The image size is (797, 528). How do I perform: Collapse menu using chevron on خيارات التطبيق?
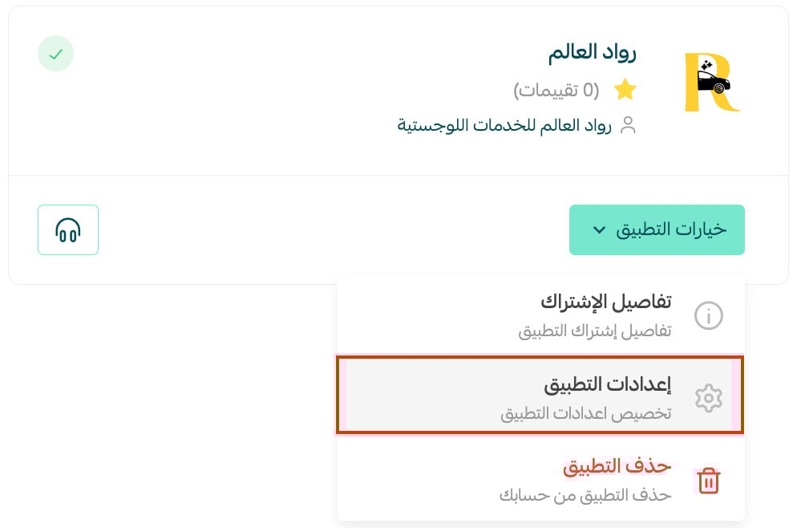click(x=599, y=230)
